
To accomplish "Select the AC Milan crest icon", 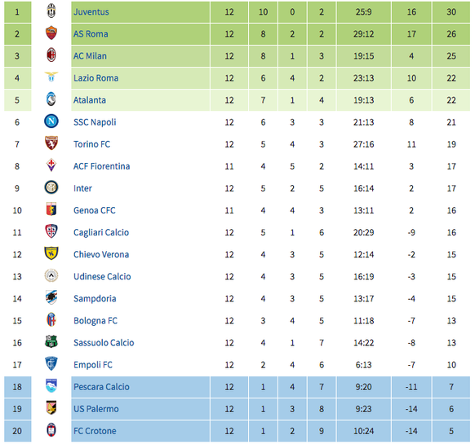I will tap(51, 55).
